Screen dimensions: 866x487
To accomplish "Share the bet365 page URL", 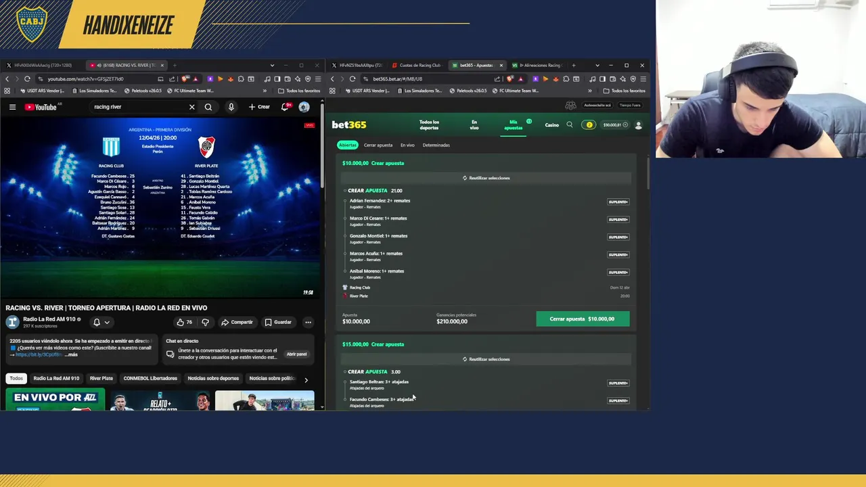I will coord(498,78).
